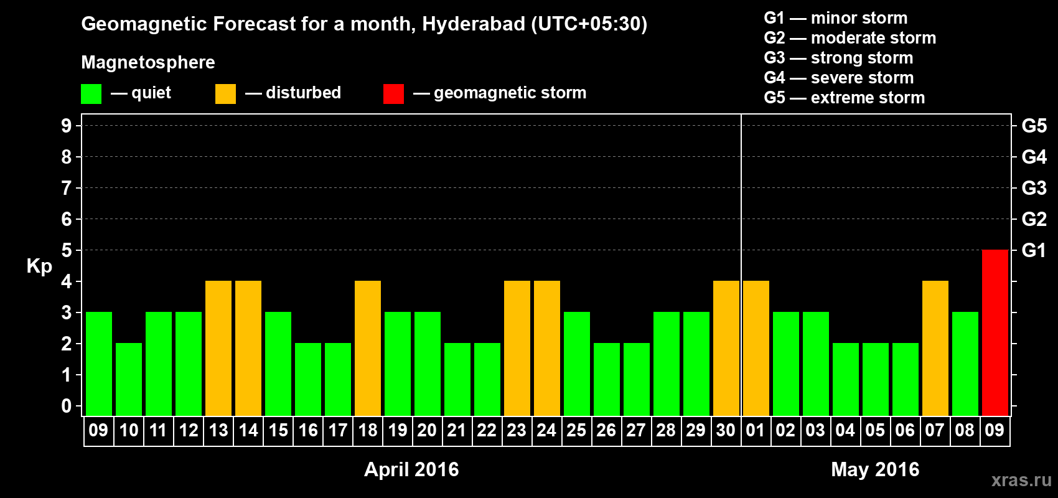Click the G5 label on right axis
Screen dimensions: 1058x498
click(x=1034, y=126)
